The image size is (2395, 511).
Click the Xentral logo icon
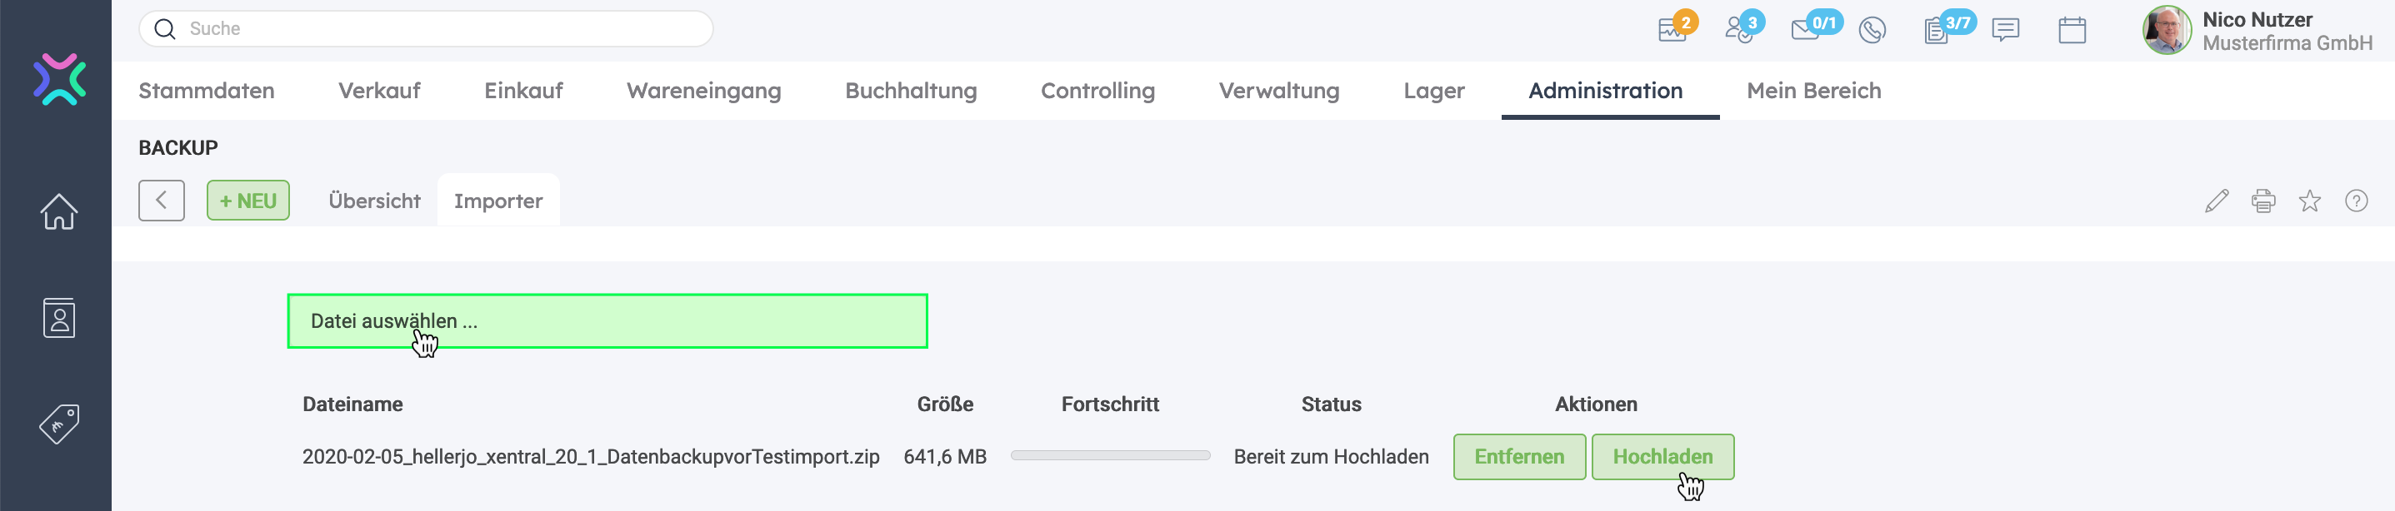pyautogui.click(x=59, y=79)
